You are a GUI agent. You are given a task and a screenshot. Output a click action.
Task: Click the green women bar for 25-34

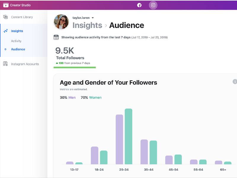point(129,136)
